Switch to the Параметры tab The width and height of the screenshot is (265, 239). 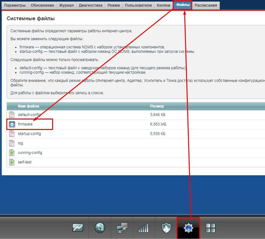tap(15, 5)
